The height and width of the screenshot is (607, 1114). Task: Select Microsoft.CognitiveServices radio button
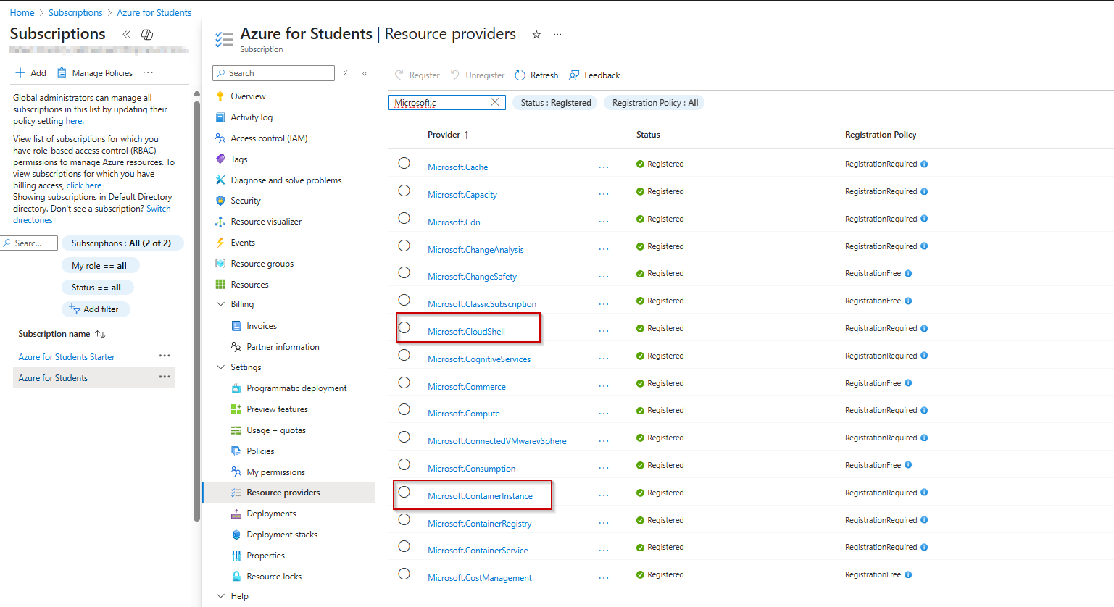[x=404, y=356]
